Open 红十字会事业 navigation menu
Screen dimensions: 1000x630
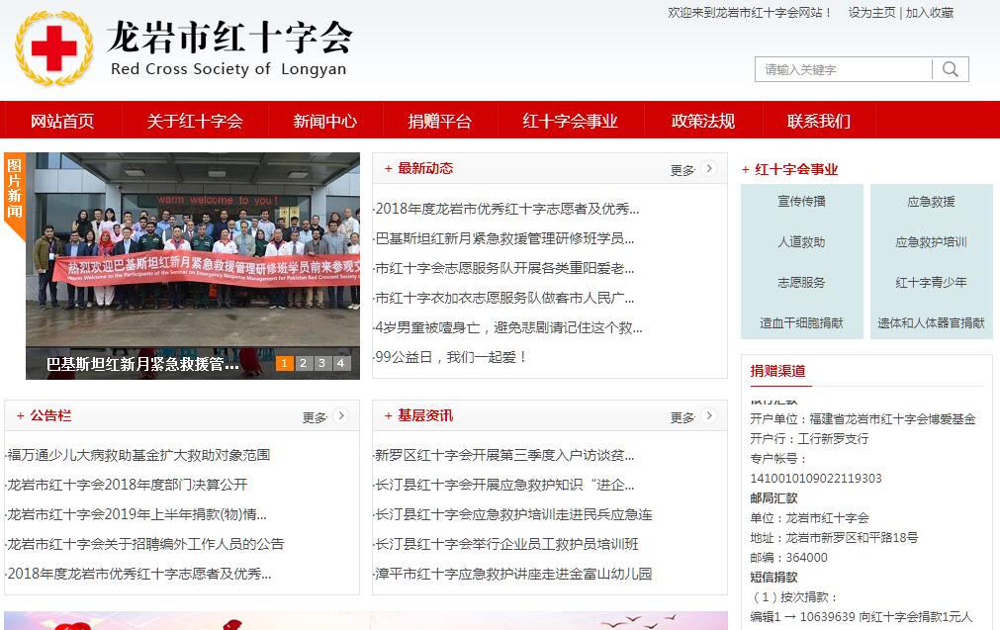(570, 121)
